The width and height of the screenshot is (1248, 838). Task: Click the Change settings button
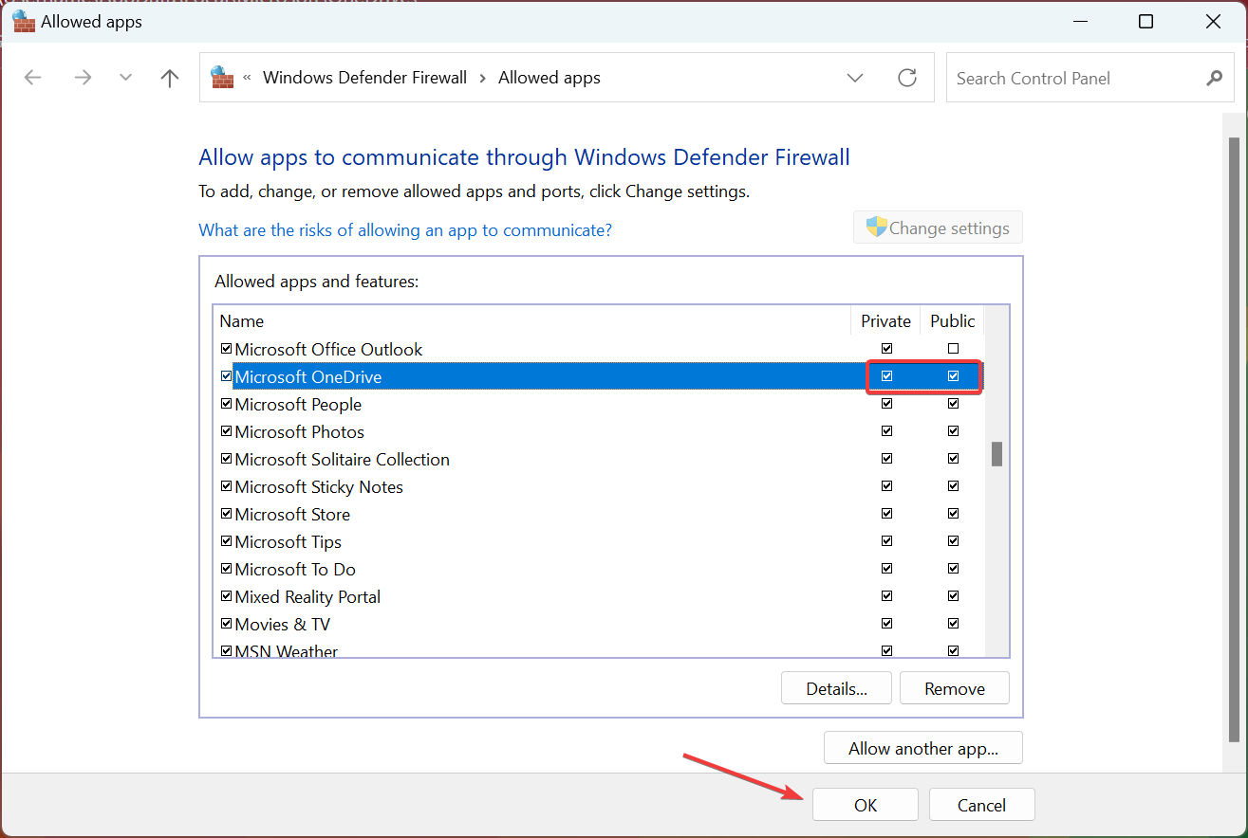point(938,228)
